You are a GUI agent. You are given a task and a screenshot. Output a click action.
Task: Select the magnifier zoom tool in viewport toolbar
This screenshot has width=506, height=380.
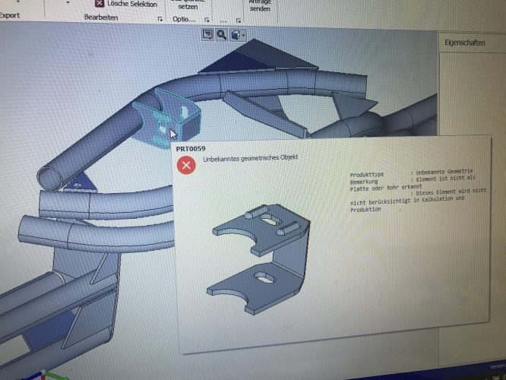coord(221,34)
